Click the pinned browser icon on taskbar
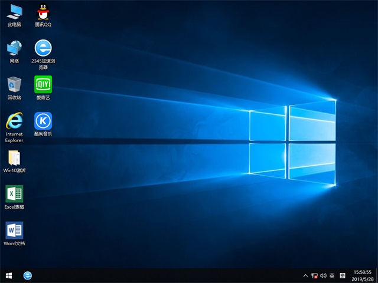This screenshot has width=378, height=283. coord(27,275)
